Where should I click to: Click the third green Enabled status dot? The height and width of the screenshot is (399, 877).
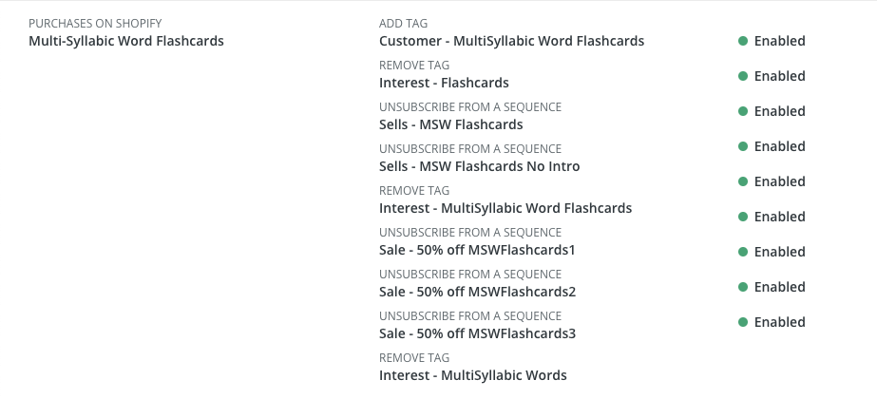point(743,111)
